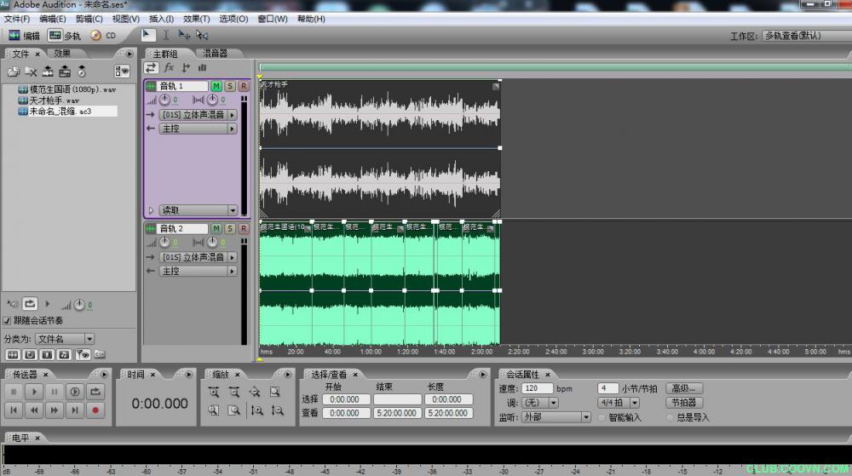The height and width of the screenshot is (476, 852).
Task: Open the 效果(T) menu
Action: [x=196, y=19]
